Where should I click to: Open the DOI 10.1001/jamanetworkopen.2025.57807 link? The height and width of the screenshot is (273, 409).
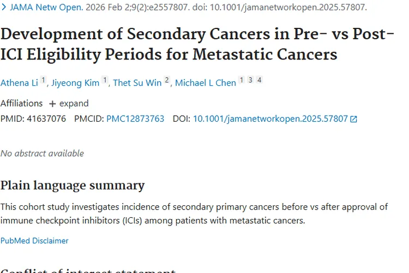(x=270, y=118)
